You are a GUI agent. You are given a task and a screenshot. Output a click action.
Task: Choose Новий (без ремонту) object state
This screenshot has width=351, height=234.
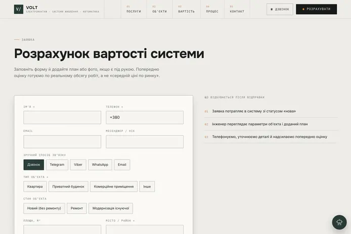click(x=44, y=208)
